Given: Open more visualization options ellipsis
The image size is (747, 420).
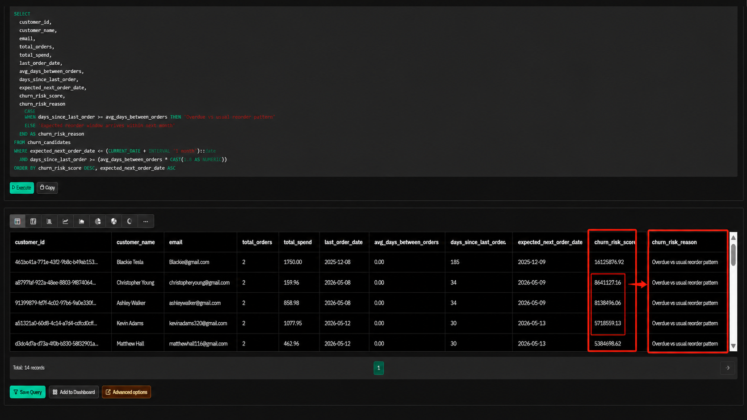Looking at the screenshot, I should pyautogui.click(x=146, y=221).
